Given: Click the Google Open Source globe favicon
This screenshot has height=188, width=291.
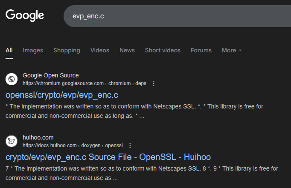Looking at the screenshot, I should click(x=12, y=79).
